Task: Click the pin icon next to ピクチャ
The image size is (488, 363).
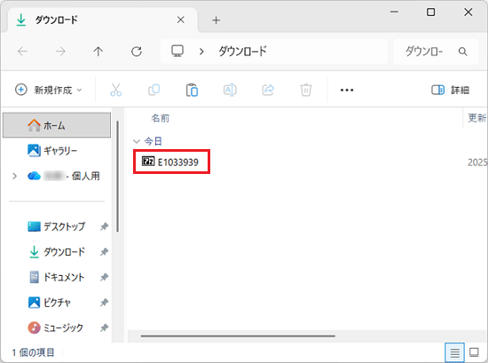Action: click(x=104, y=303)
